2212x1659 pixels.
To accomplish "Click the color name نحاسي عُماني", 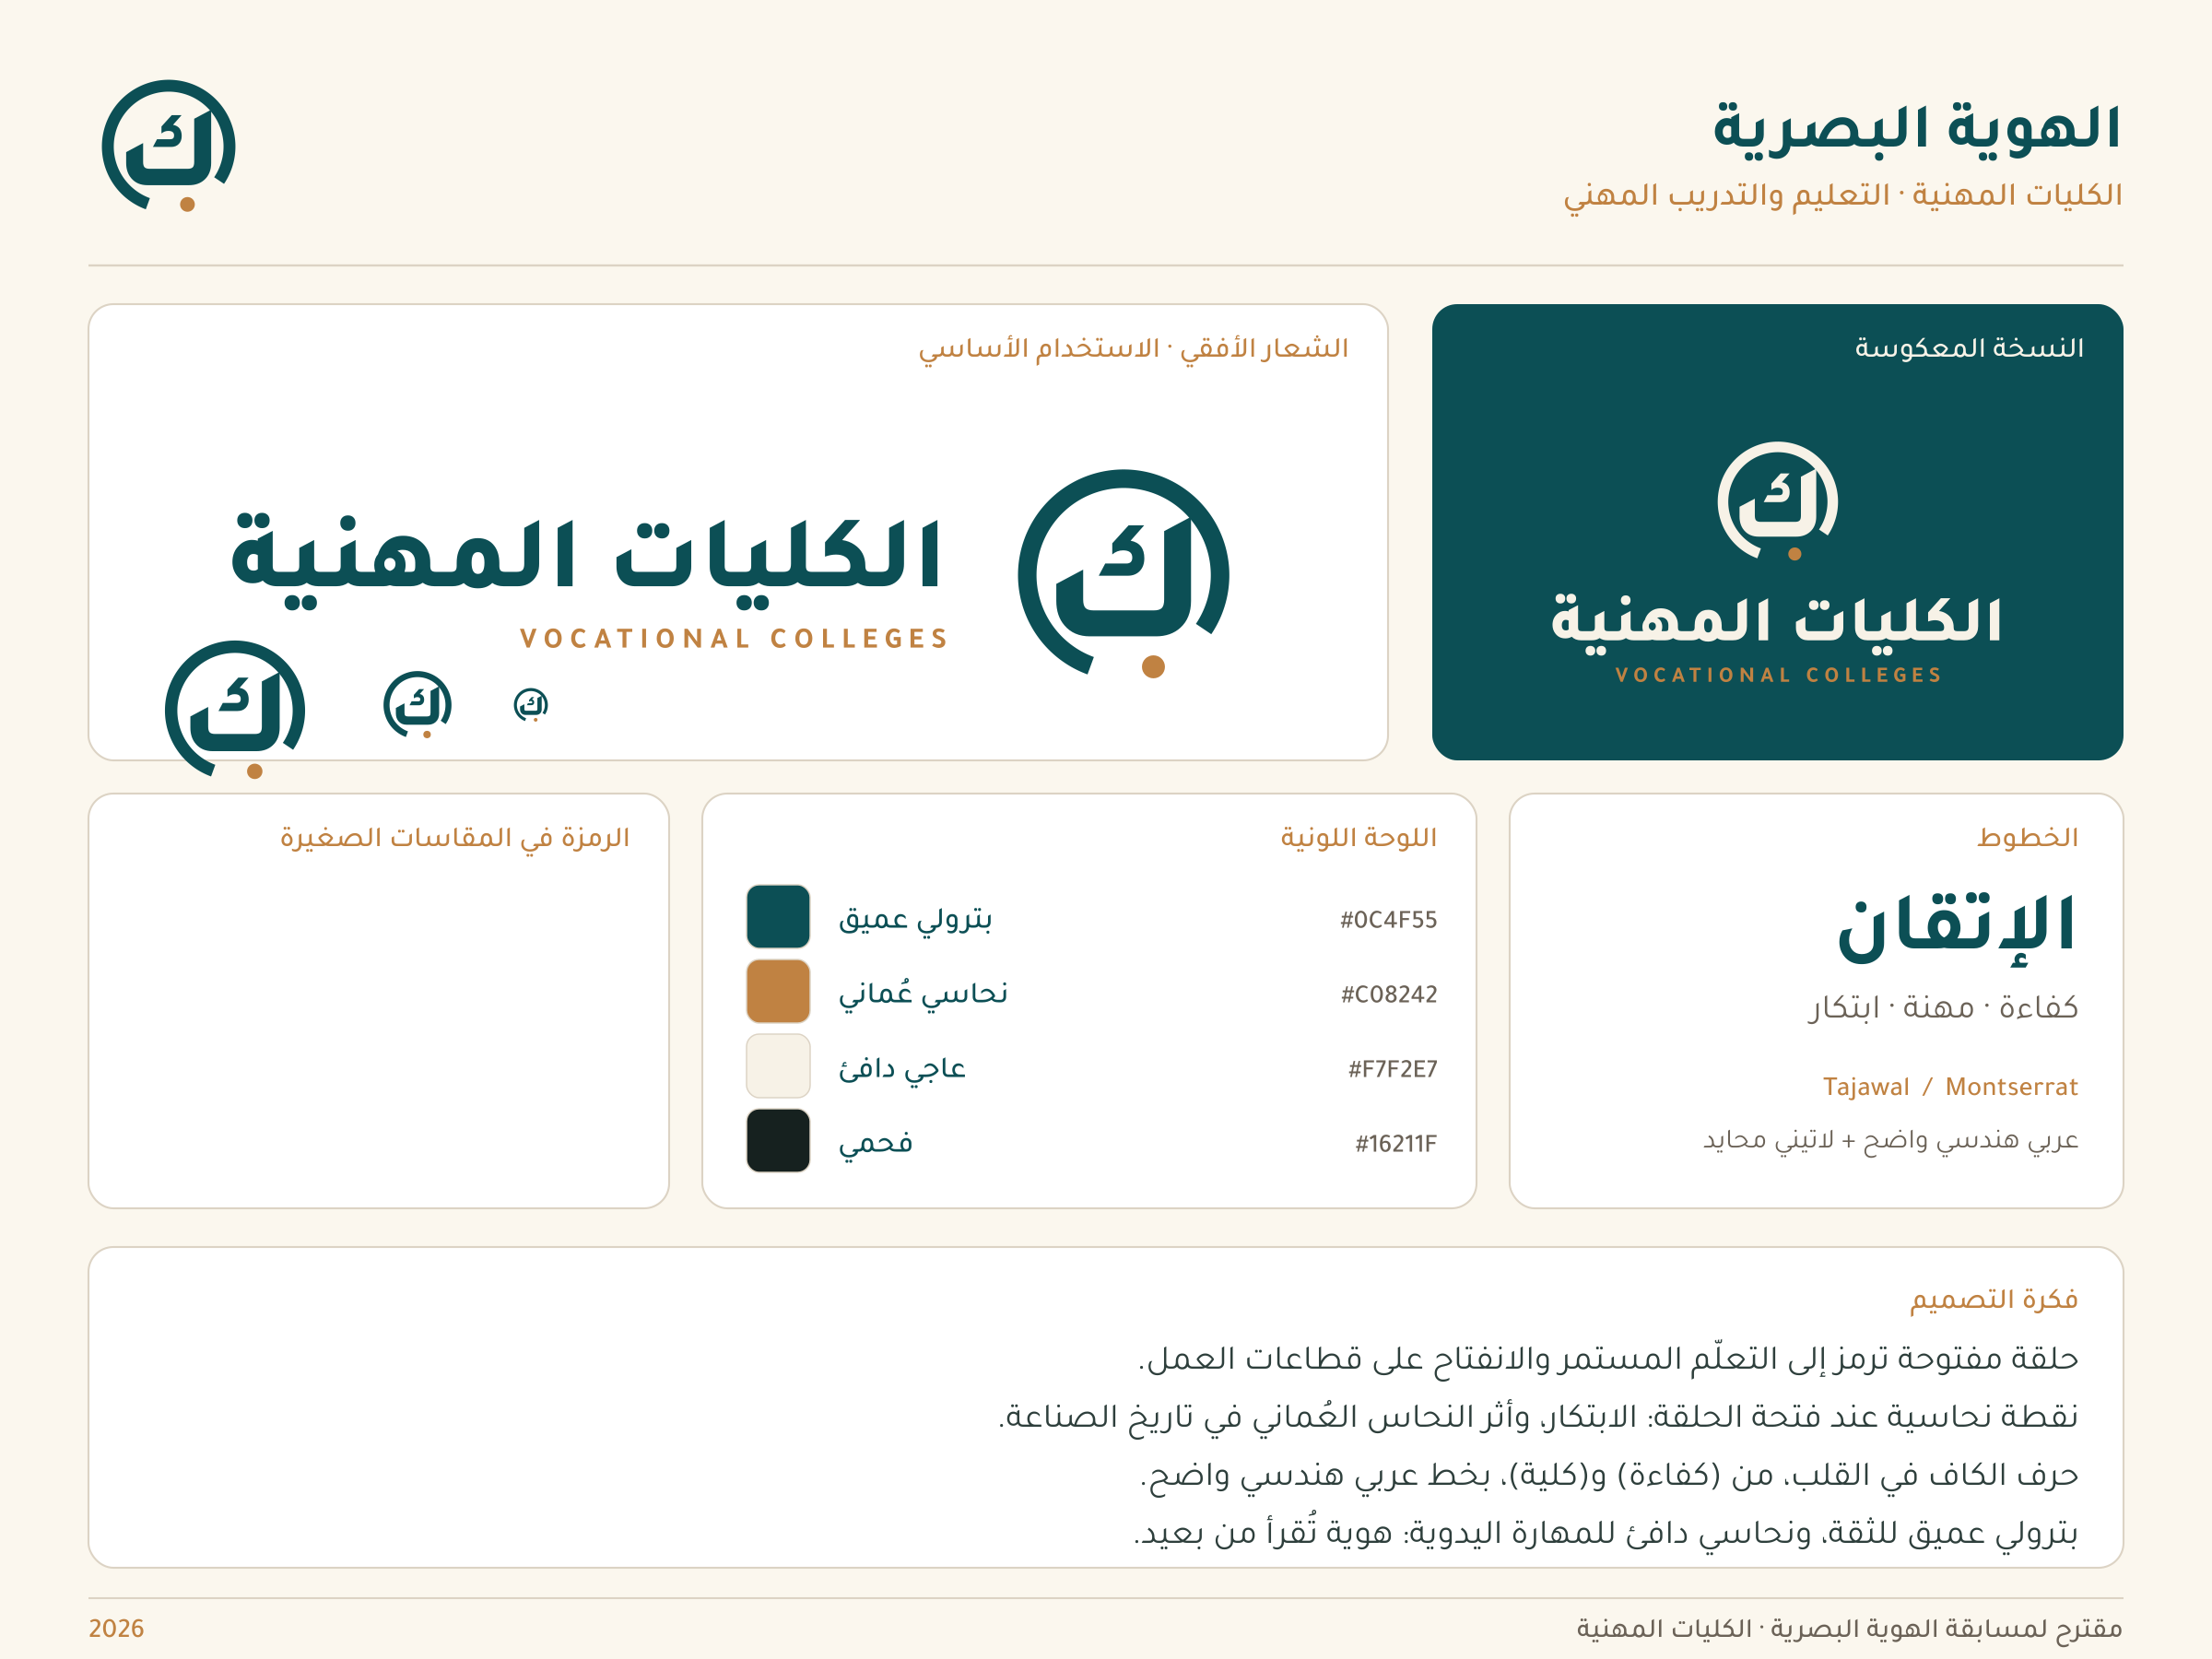I will 923,994.
